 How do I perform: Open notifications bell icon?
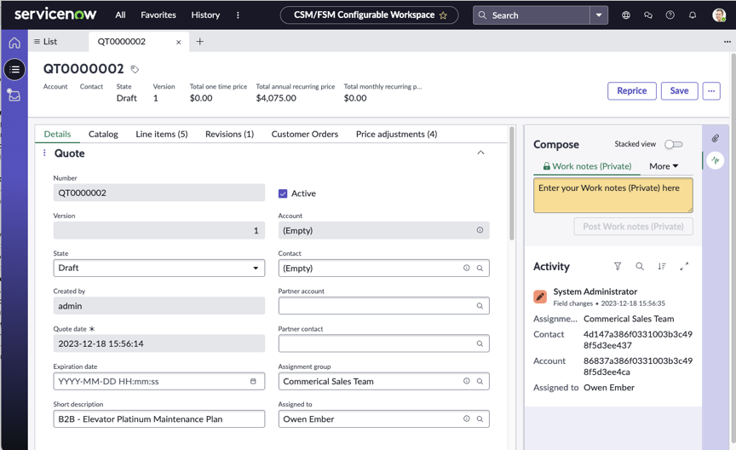click(693, 15)
